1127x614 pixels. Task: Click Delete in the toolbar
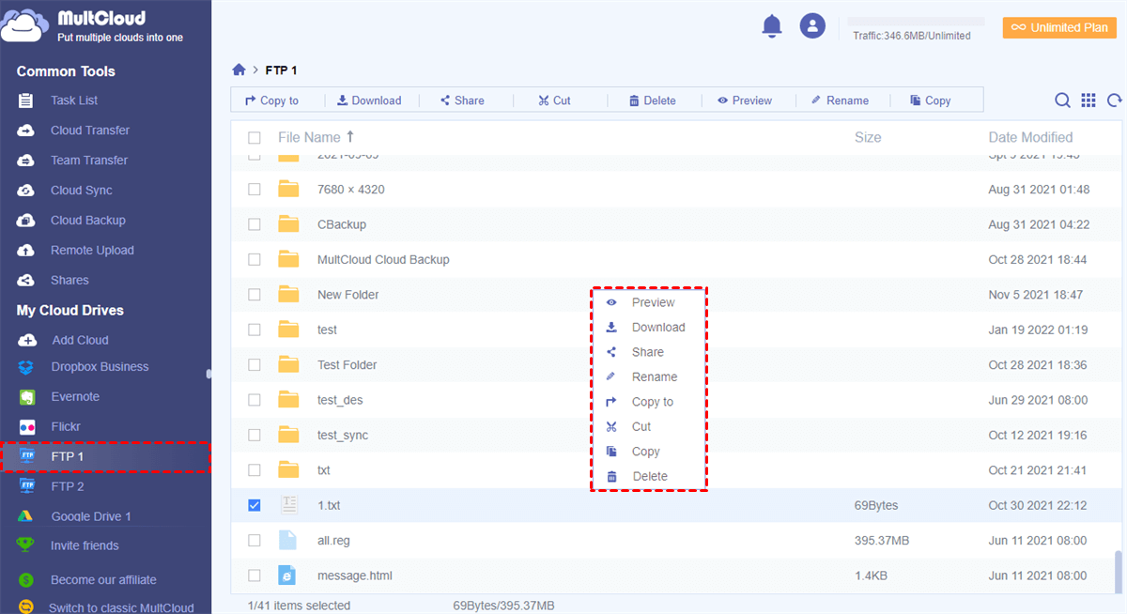click(652, 100)
